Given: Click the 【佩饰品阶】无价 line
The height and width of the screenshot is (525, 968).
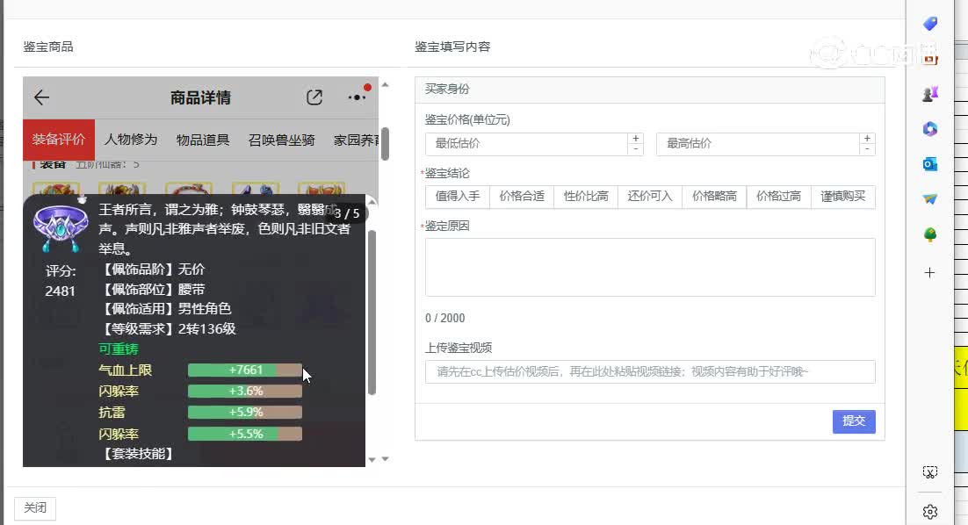Looking at the screenshot, I should pos(152,270).
